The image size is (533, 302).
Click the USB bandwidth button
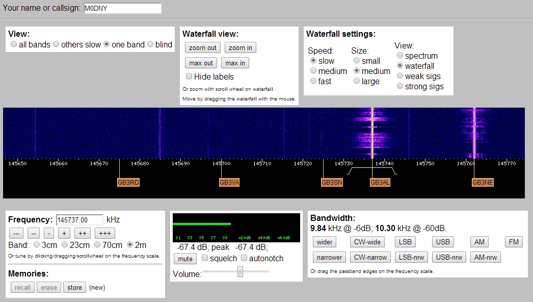pyautogui.click(x=443, y=242)
